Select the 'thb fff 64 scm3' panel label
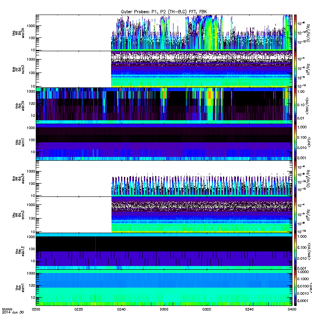This screenshot has height=333, width=312. pos(18,69)
